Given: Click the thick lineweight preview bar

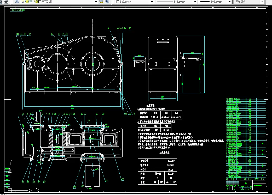Looking at the screenshot, I should [x=205, y=2].
